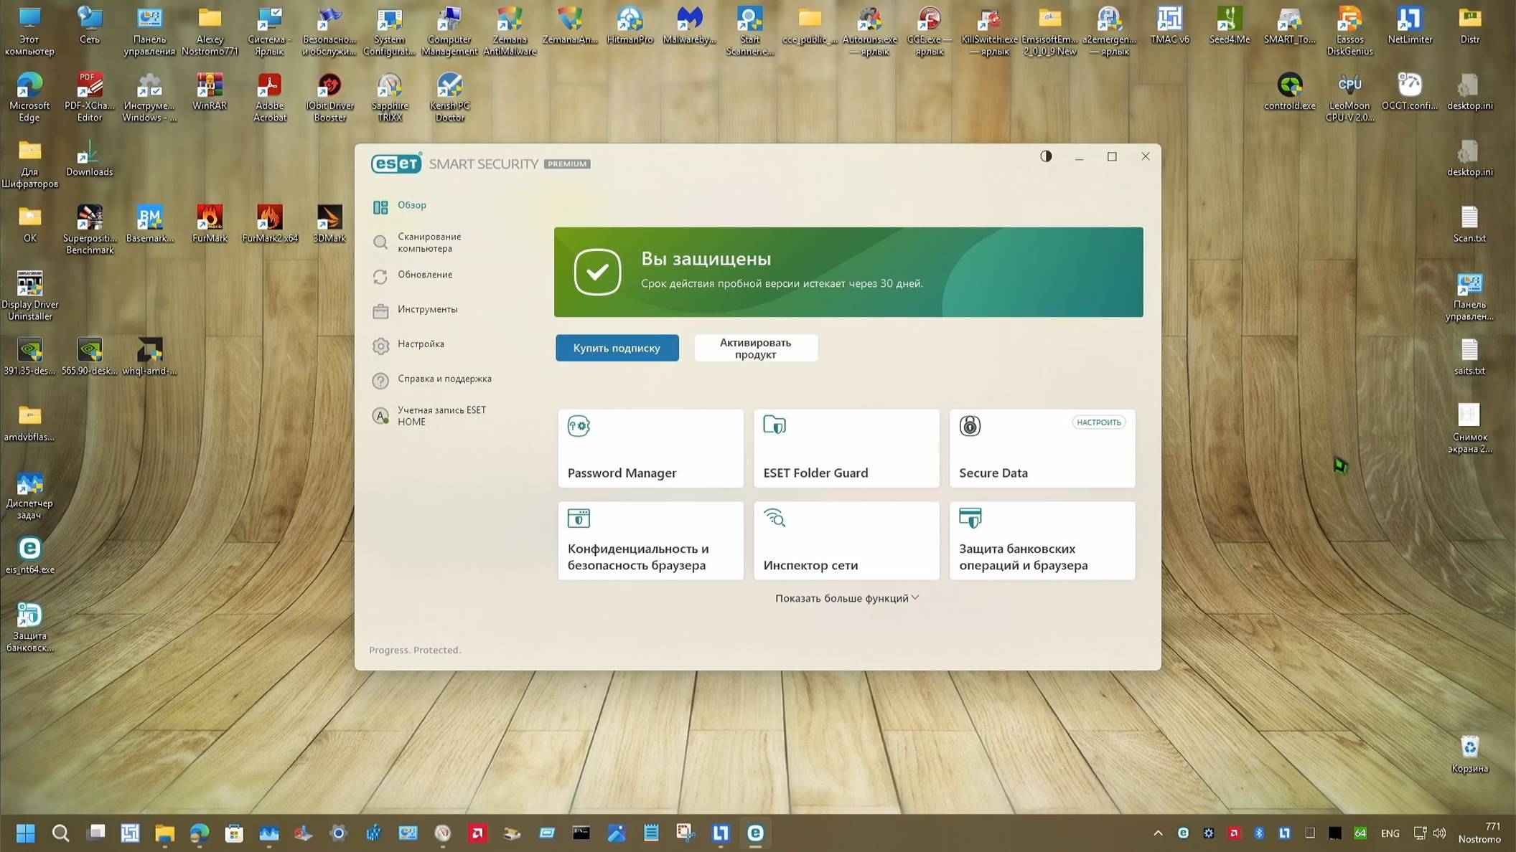Go to the Обновление section
The height and width of the screenshot is (852, 1516).
click(x=425, y=275)
